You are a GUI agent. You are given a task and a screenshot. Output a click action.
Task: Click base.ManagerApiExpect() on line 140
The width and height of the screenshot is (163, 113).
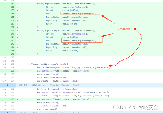(x=75, y=34)
